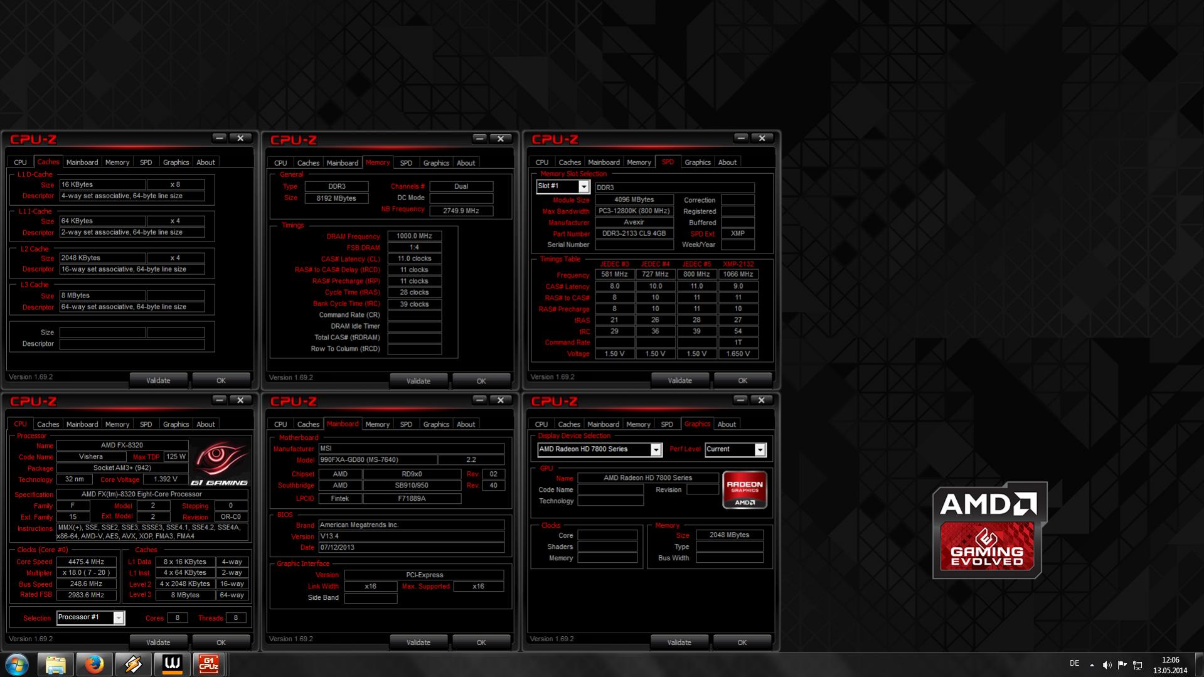1204x677 pixels.
Task: Show hidden tray icons arrow
Action: [x=1092, y=665]
